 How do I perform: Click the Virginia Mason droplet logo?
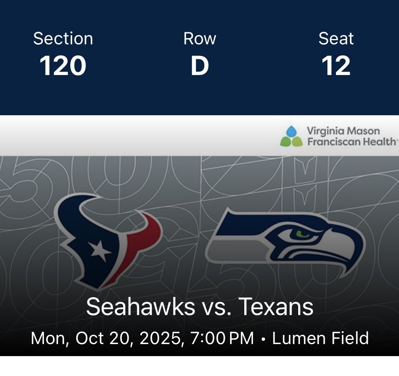(292, 136)
